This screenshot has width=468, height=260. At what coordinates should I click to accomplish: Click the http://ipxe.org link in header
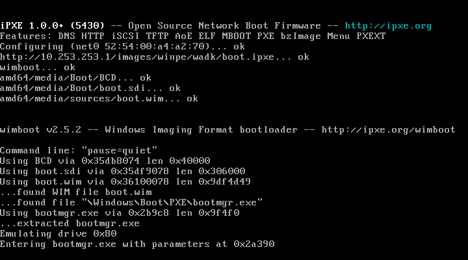[x=388, y=26]
